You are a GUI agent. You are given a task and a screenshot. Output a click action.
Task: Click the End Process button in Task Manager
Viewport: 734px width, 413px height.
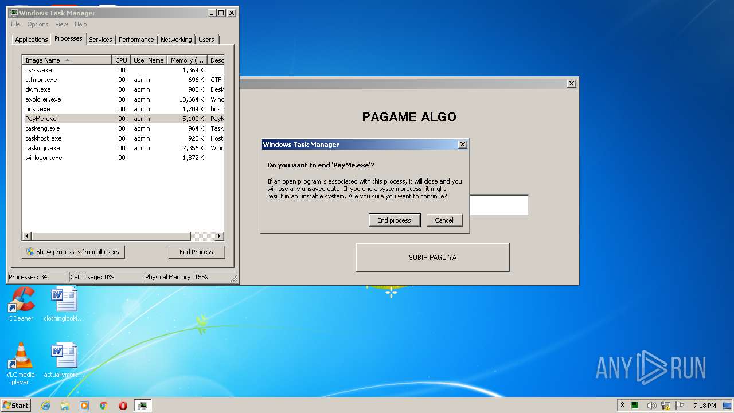pyautogui.click(x=197, y=252)
